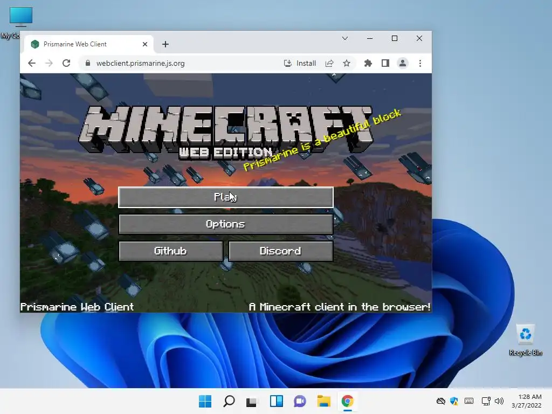The width and height of the screenshot is (552, 414).
Task: Select the Prismarine Web Client tab
Action: pyautogui.click(x=88, y=44)
